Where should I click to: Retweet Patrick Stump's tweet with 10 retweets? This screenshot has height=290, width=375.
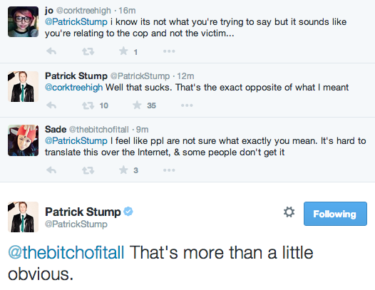[88, 105]
